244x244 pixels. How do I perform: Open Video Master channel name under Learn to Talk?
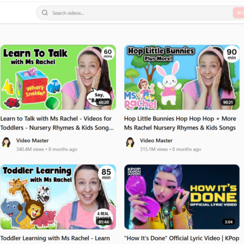pyautogui.click(x=33, y=140)
